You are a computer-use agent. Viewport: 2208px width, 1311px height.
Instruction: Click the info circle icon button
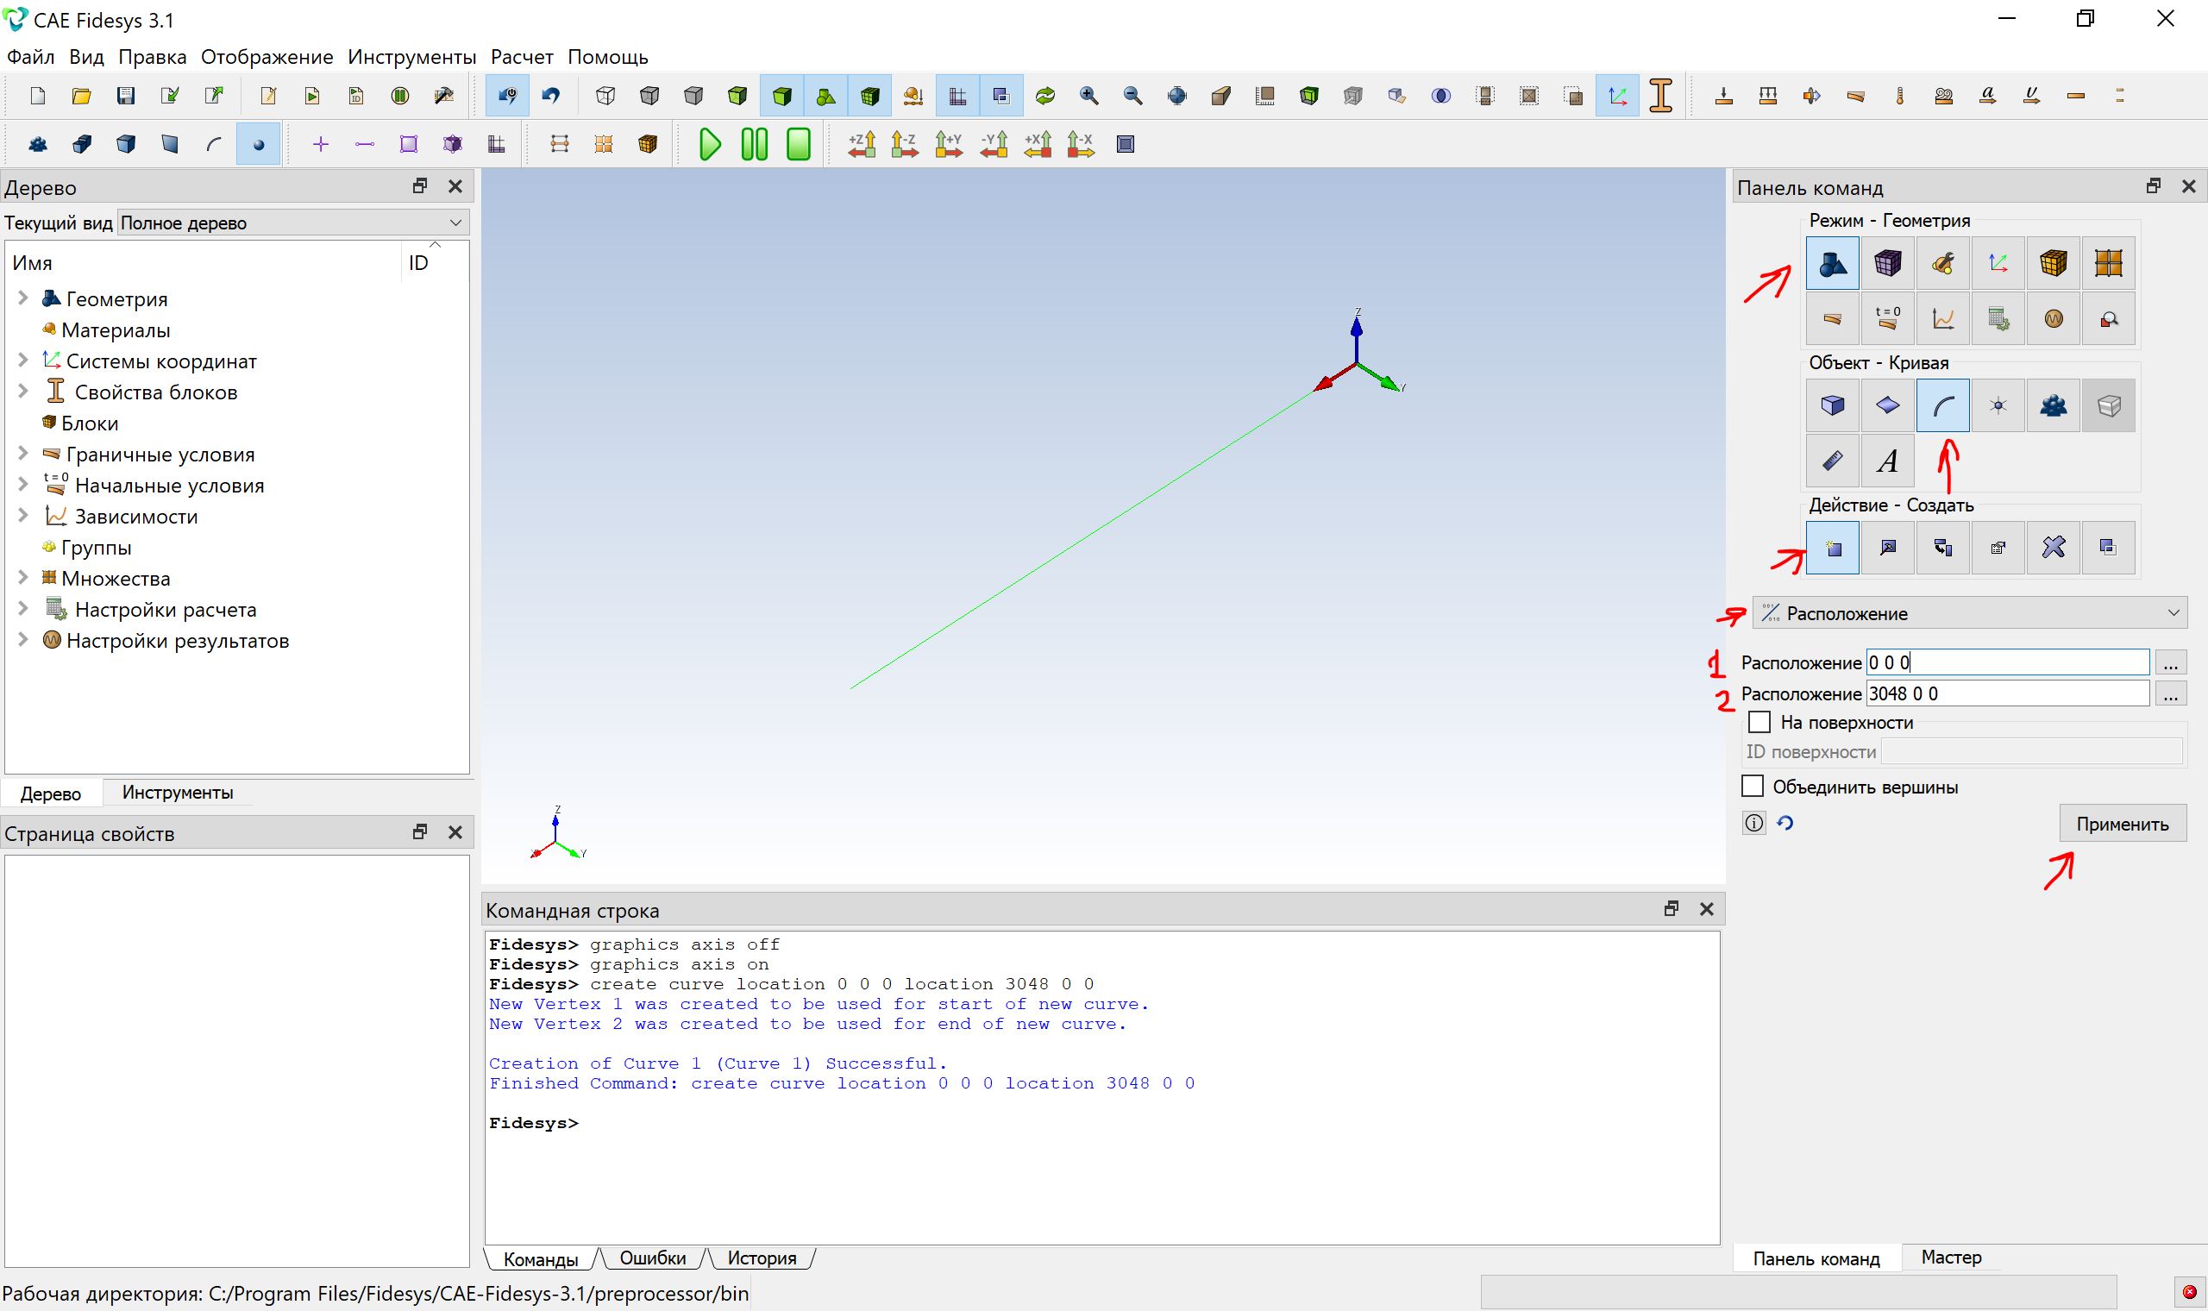pos(1754,824)
